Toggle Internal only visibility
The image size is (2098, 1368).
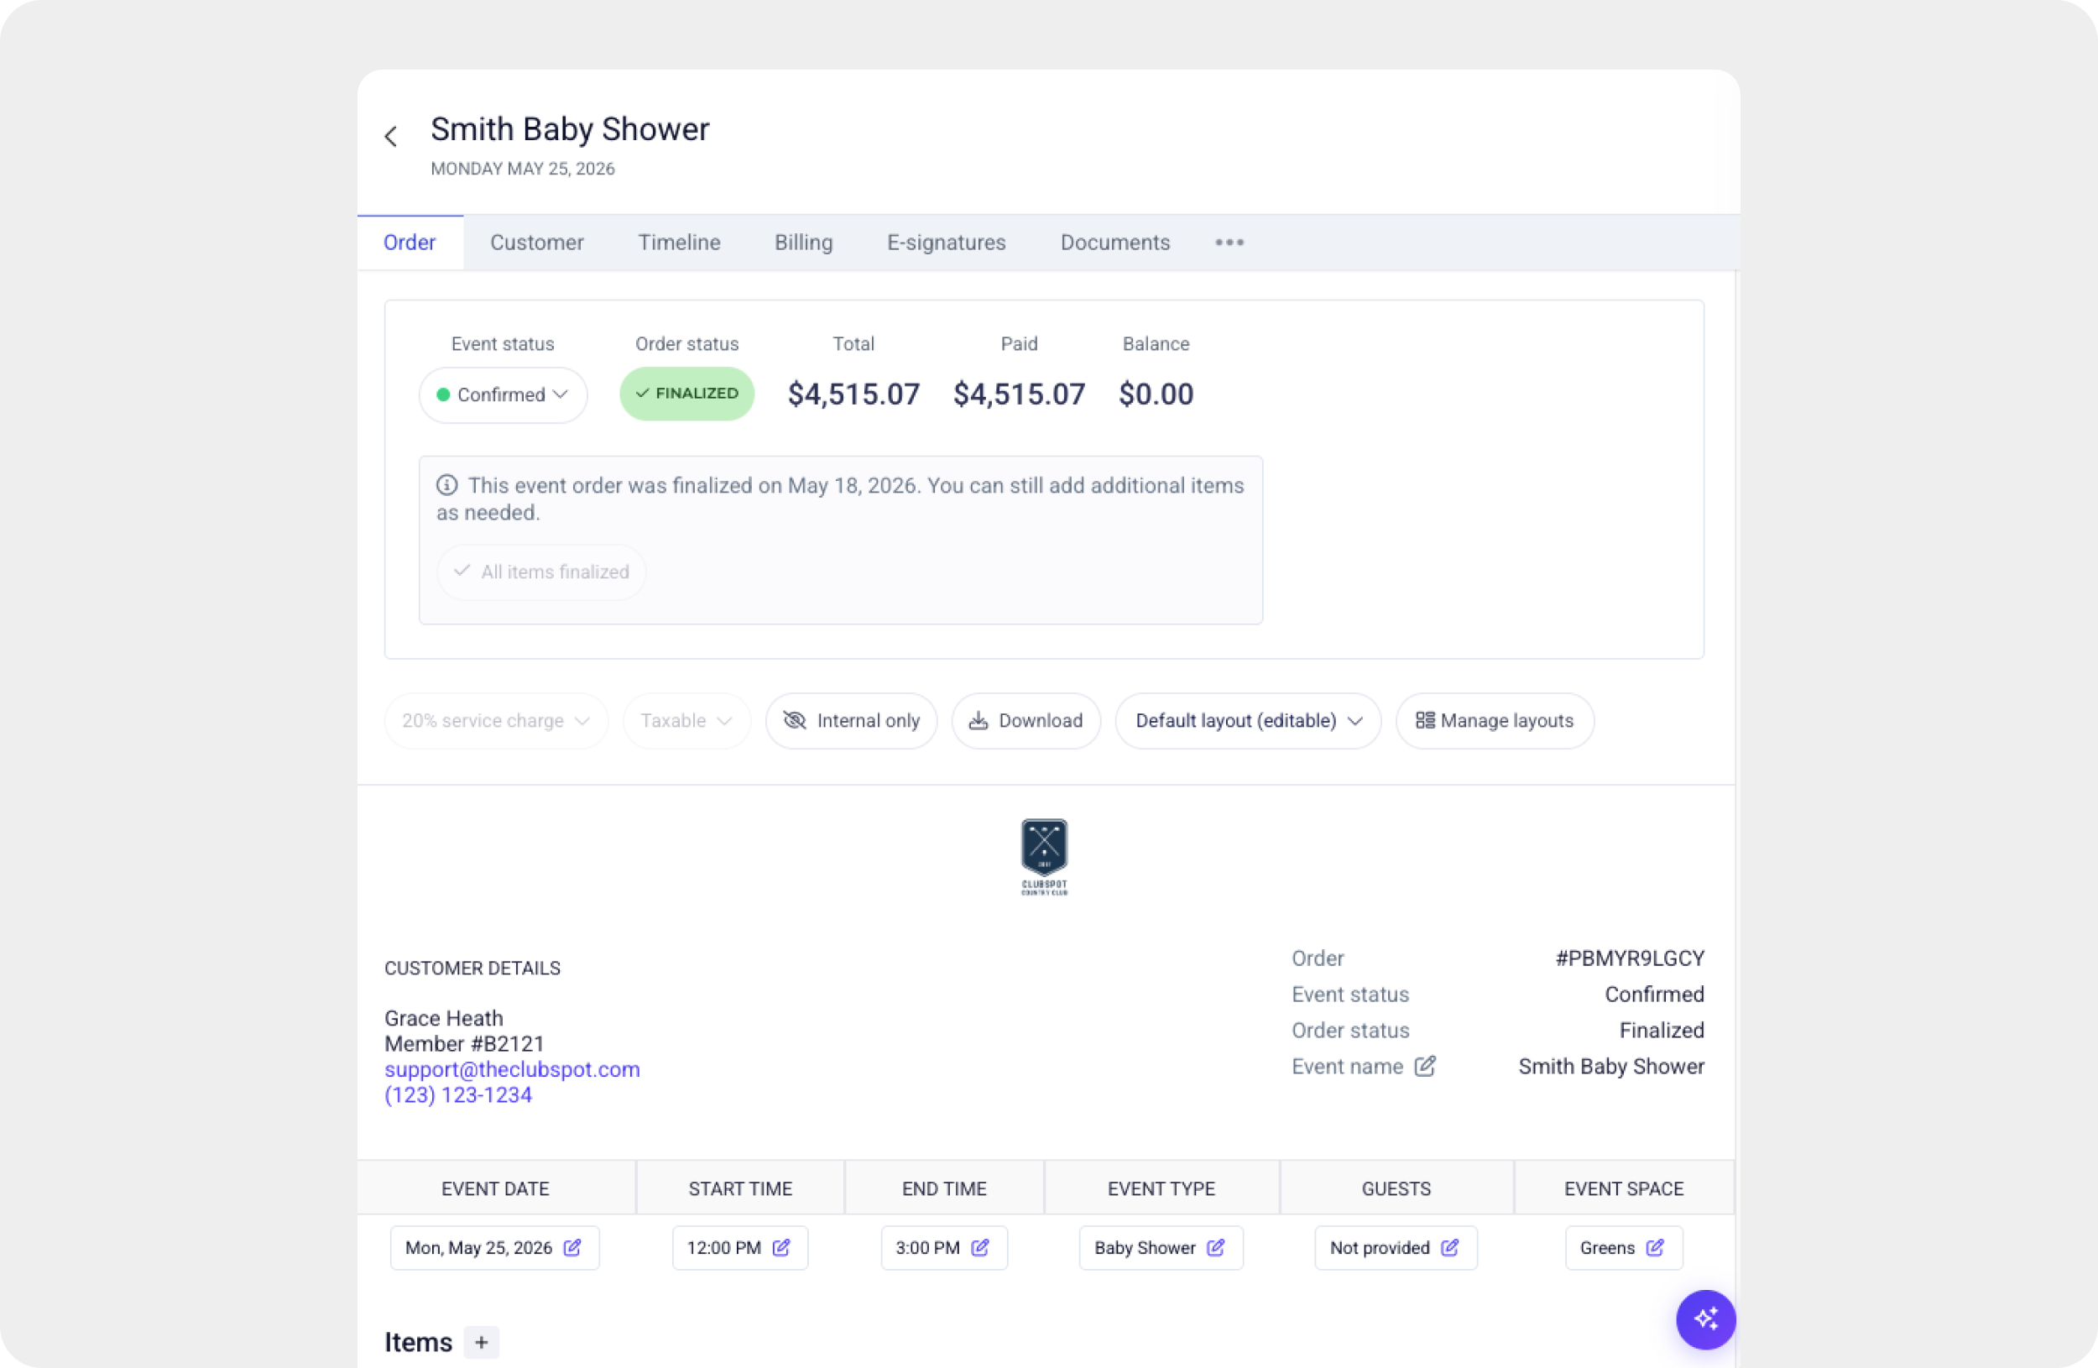(x=851, y=720)
